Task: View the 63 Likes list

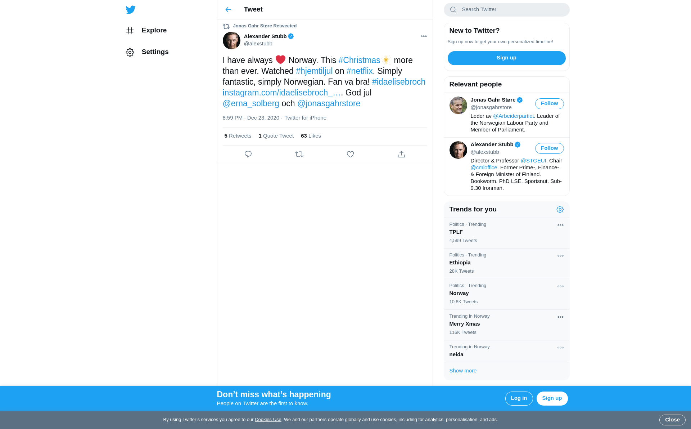Action: [x=311, y=136]
